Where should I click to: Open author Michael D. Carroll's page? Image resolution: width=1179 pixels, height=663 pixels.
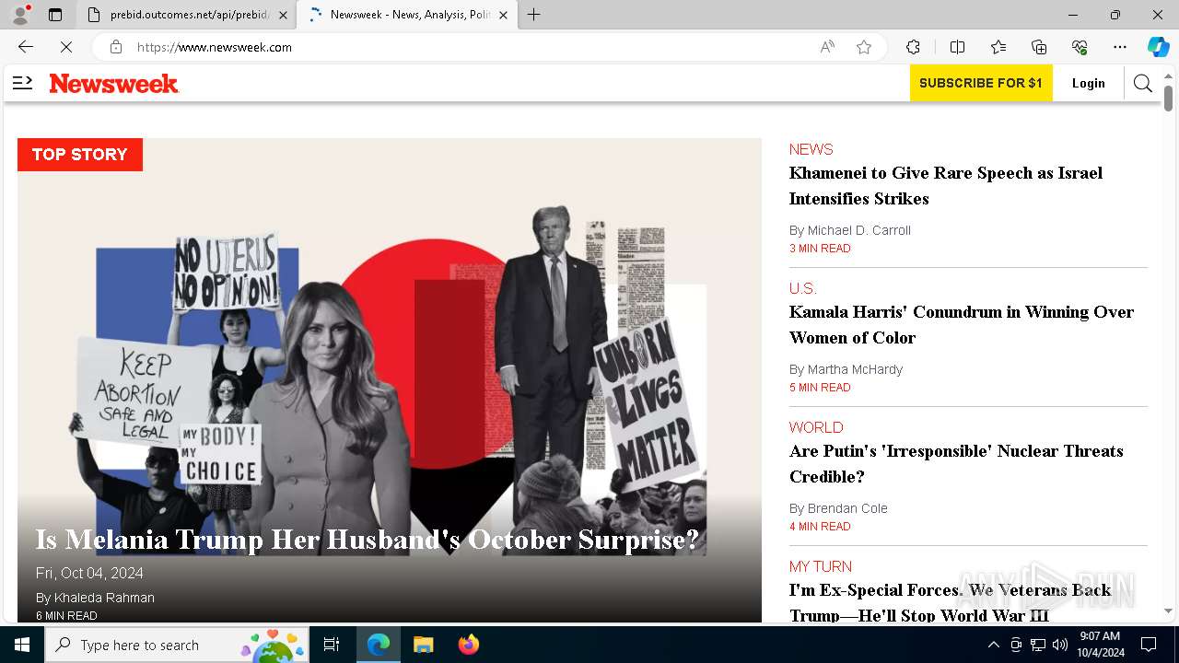[859, 230]
